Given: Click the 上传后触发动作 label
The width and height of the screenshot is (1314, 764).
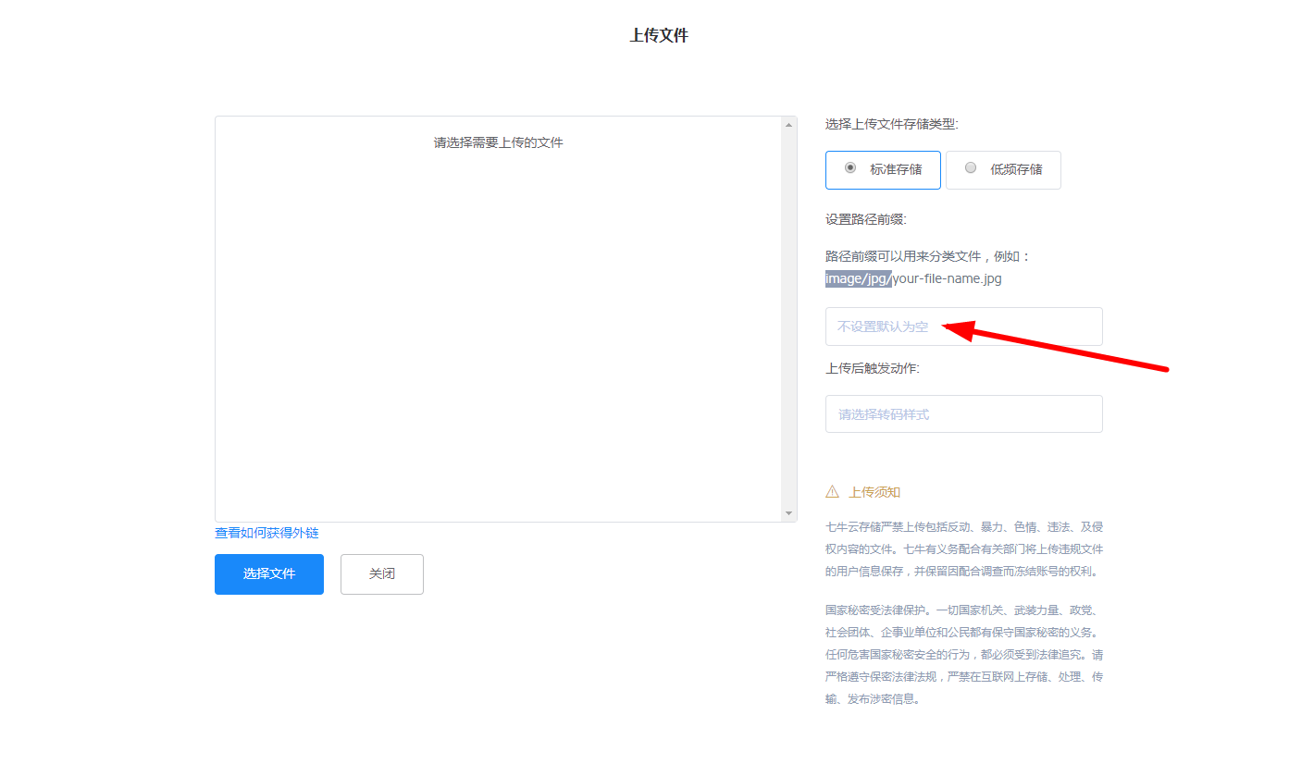Looking at the screenshot, I should click(x=872, y=368).
